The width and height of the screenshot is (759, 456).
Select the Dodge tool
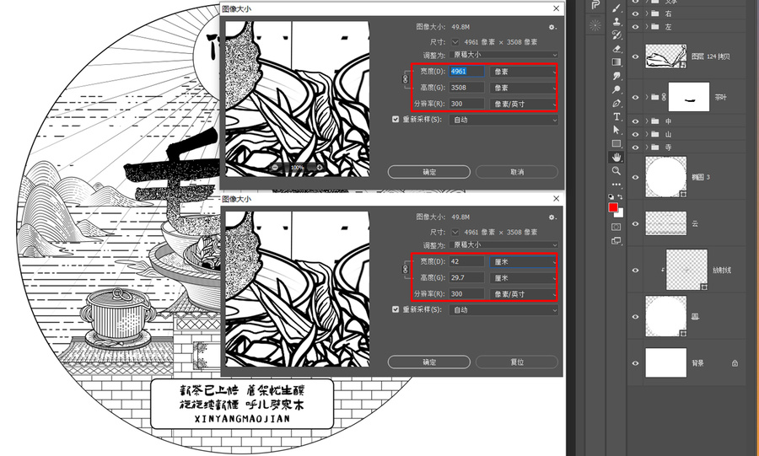pyautogui.click(x=616, y=89)
